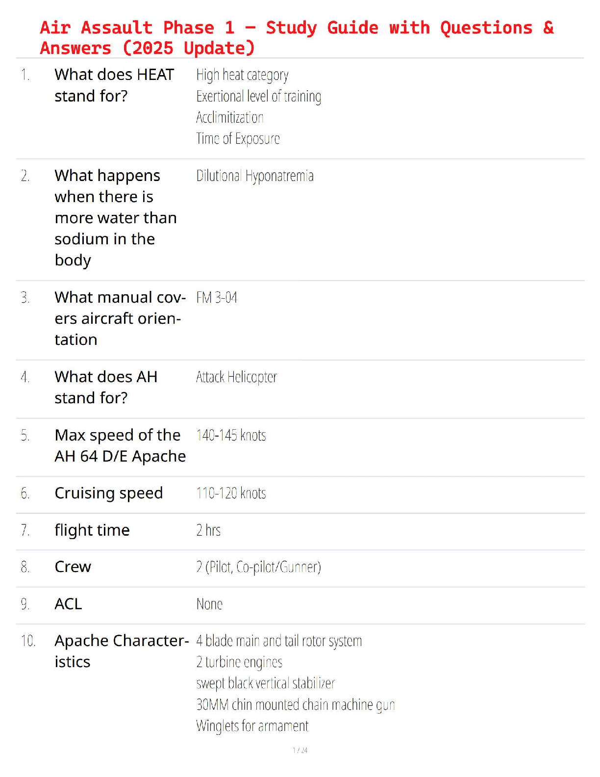Click the "flight time" term
Image resolution: width=600 pixels, height=777 pixels.
click(92, 530)
